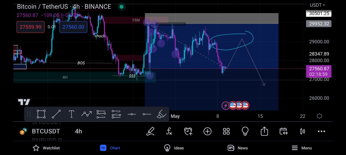Open indicators fx menu
Image resolution: width=346 pixels, height=155 pixels.
click(x=169, y=131)
